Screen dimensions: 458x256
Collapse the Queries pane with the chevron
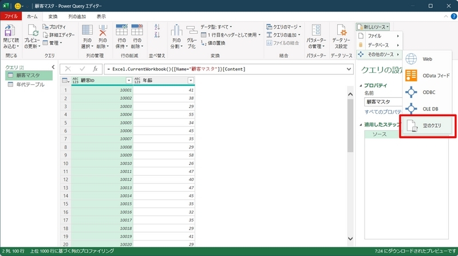tap(53, 67)
